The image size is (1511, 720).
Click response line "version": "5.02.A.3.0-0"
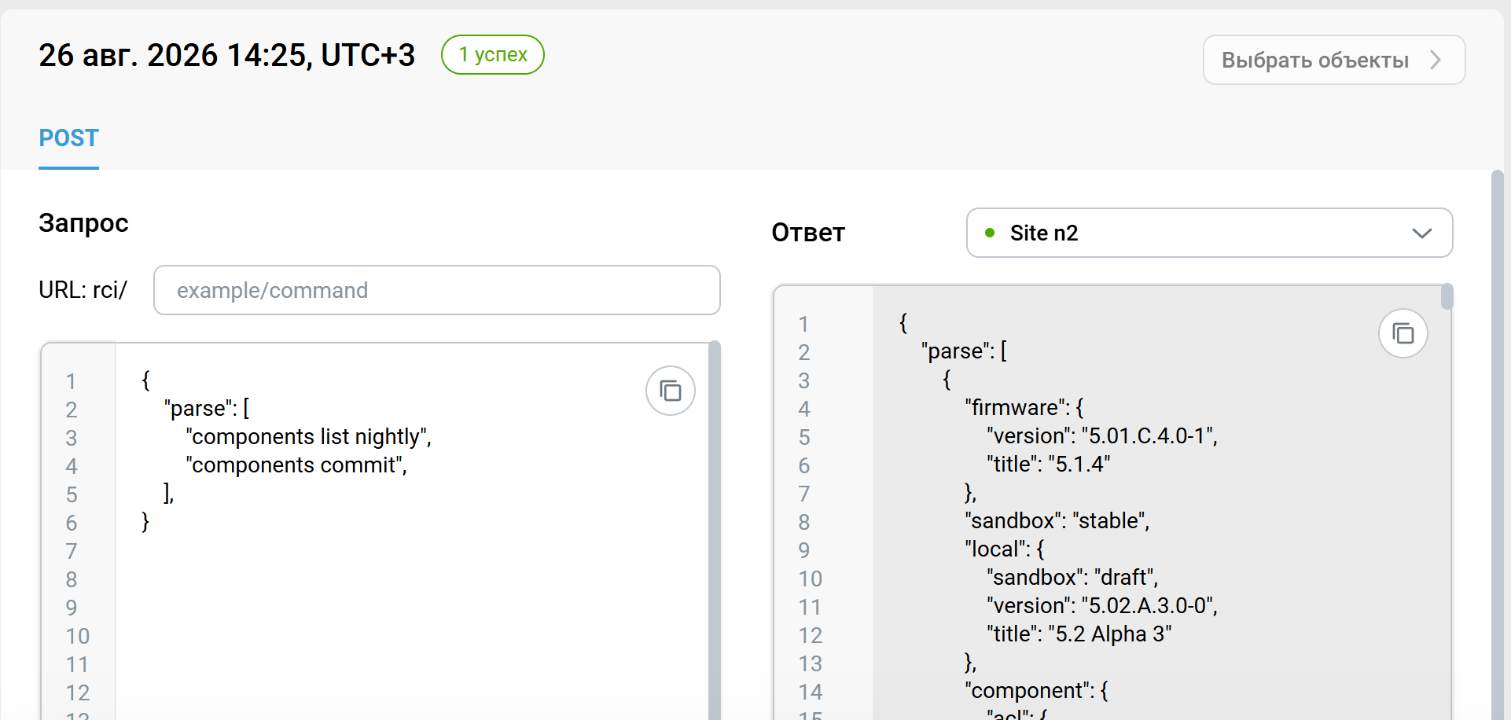pyautogui.click(x=1102, y=606)
